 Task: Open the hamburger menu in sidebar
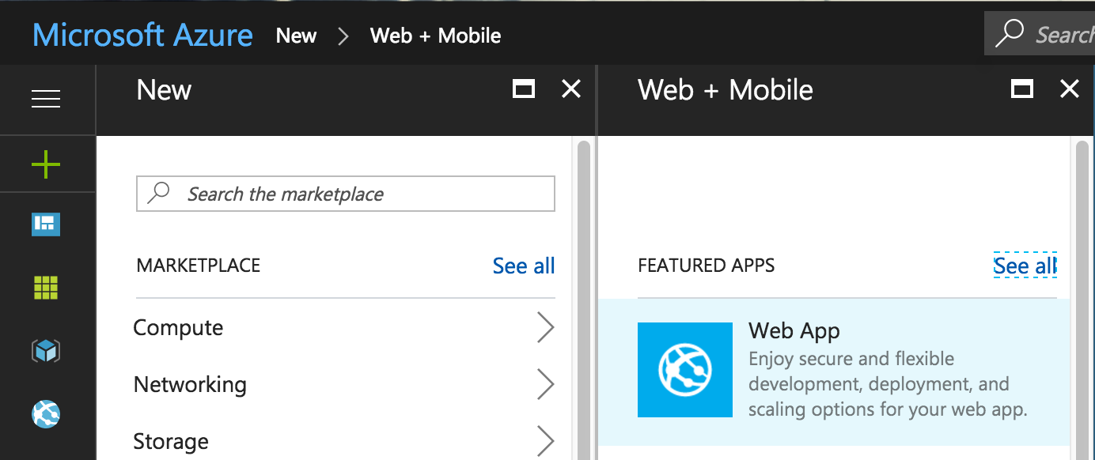46,99
